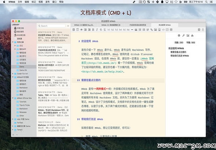Image resolution: width=216 pixels, height=150 pixels.
Task: Expand the 播客和文章 Demo folder
Action: click(x=13, y=126)
